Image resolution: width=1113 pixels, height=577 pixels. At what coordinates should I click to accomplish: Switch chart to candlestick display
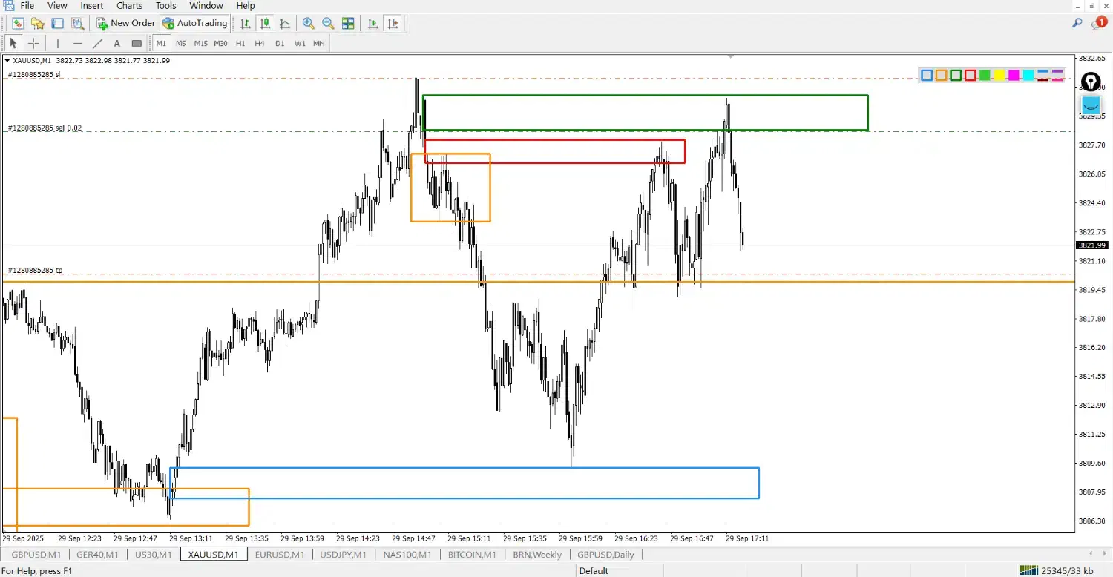click(265, 24)
